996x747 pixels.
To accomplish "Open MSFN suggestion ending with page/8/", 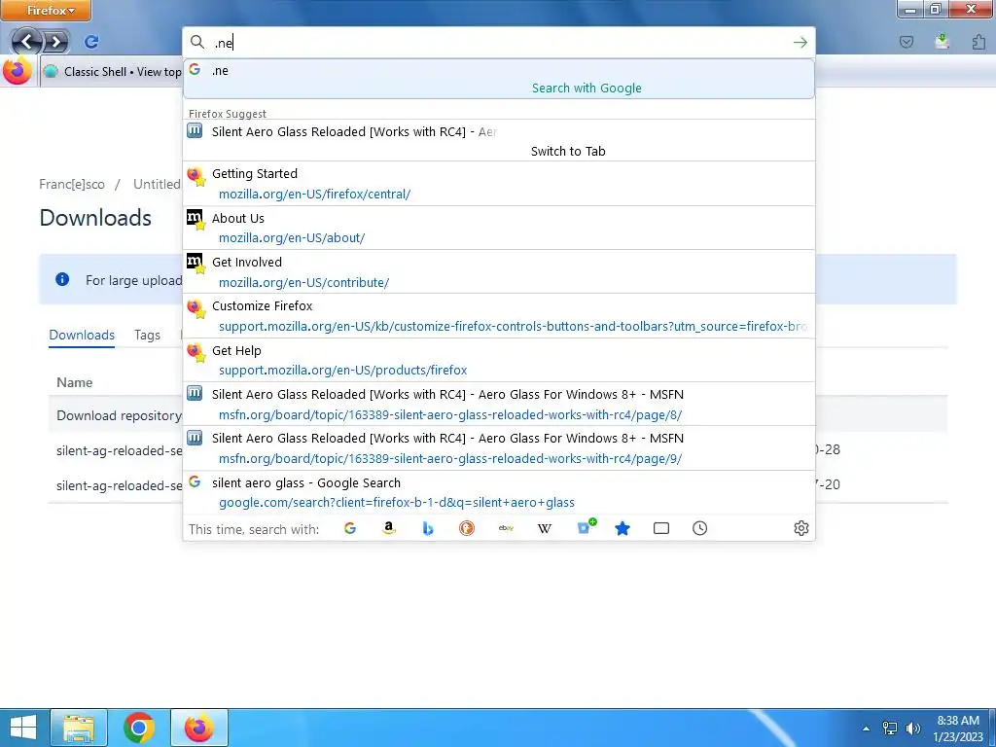I will pyautogui.click(x=499, y=404).
